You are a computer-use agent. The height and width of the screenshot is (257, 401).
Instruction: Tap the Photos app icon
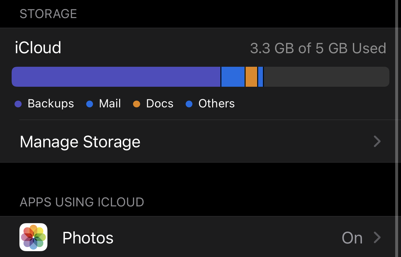33,237
